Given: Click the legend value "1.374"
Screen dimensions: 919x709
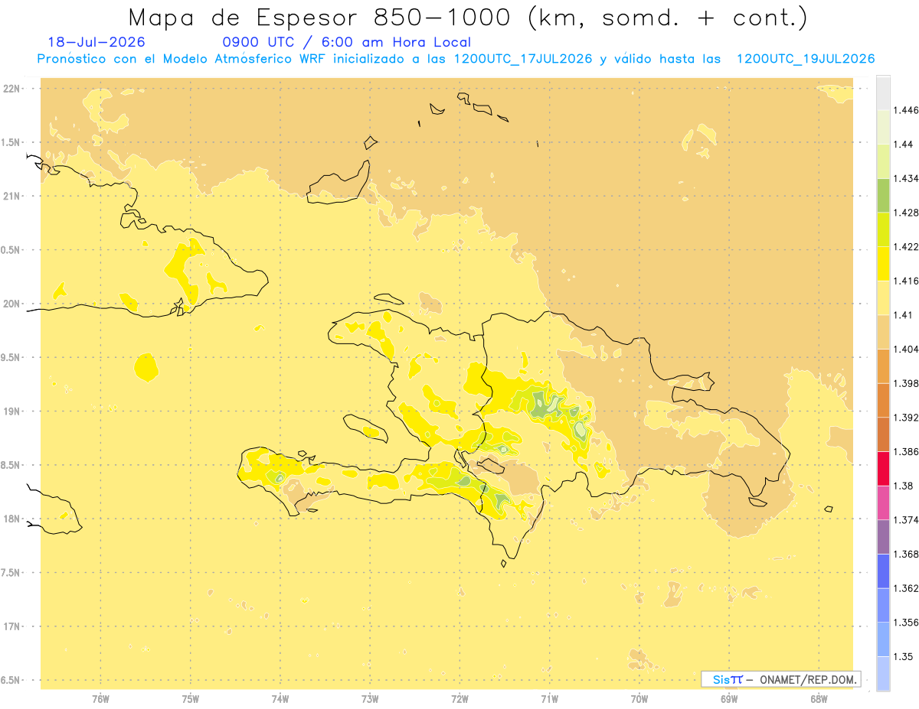Looking at the screenshot, I should [x=908, y=520].
